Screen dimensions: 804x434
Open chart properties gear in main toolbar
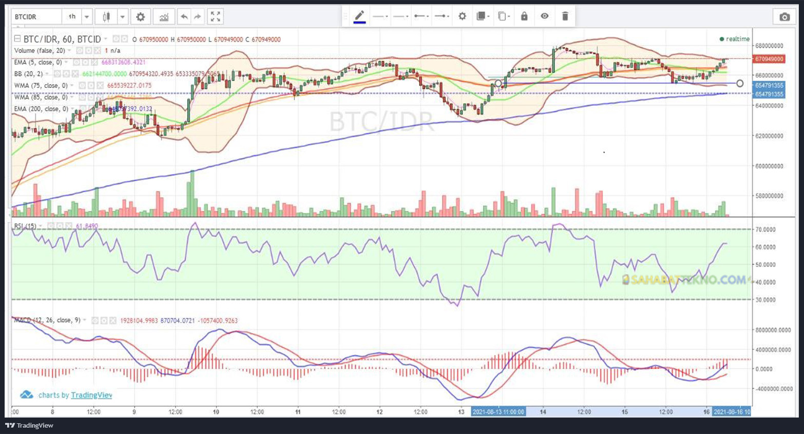click(x=140, y=17)
